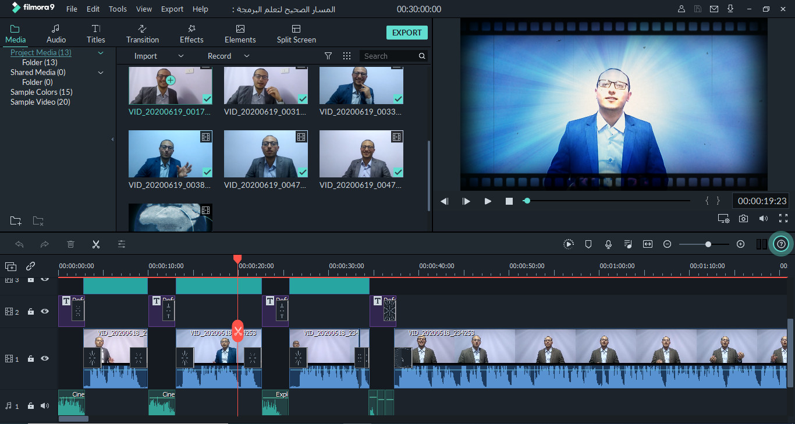Mute the audio track

(45, 405)
